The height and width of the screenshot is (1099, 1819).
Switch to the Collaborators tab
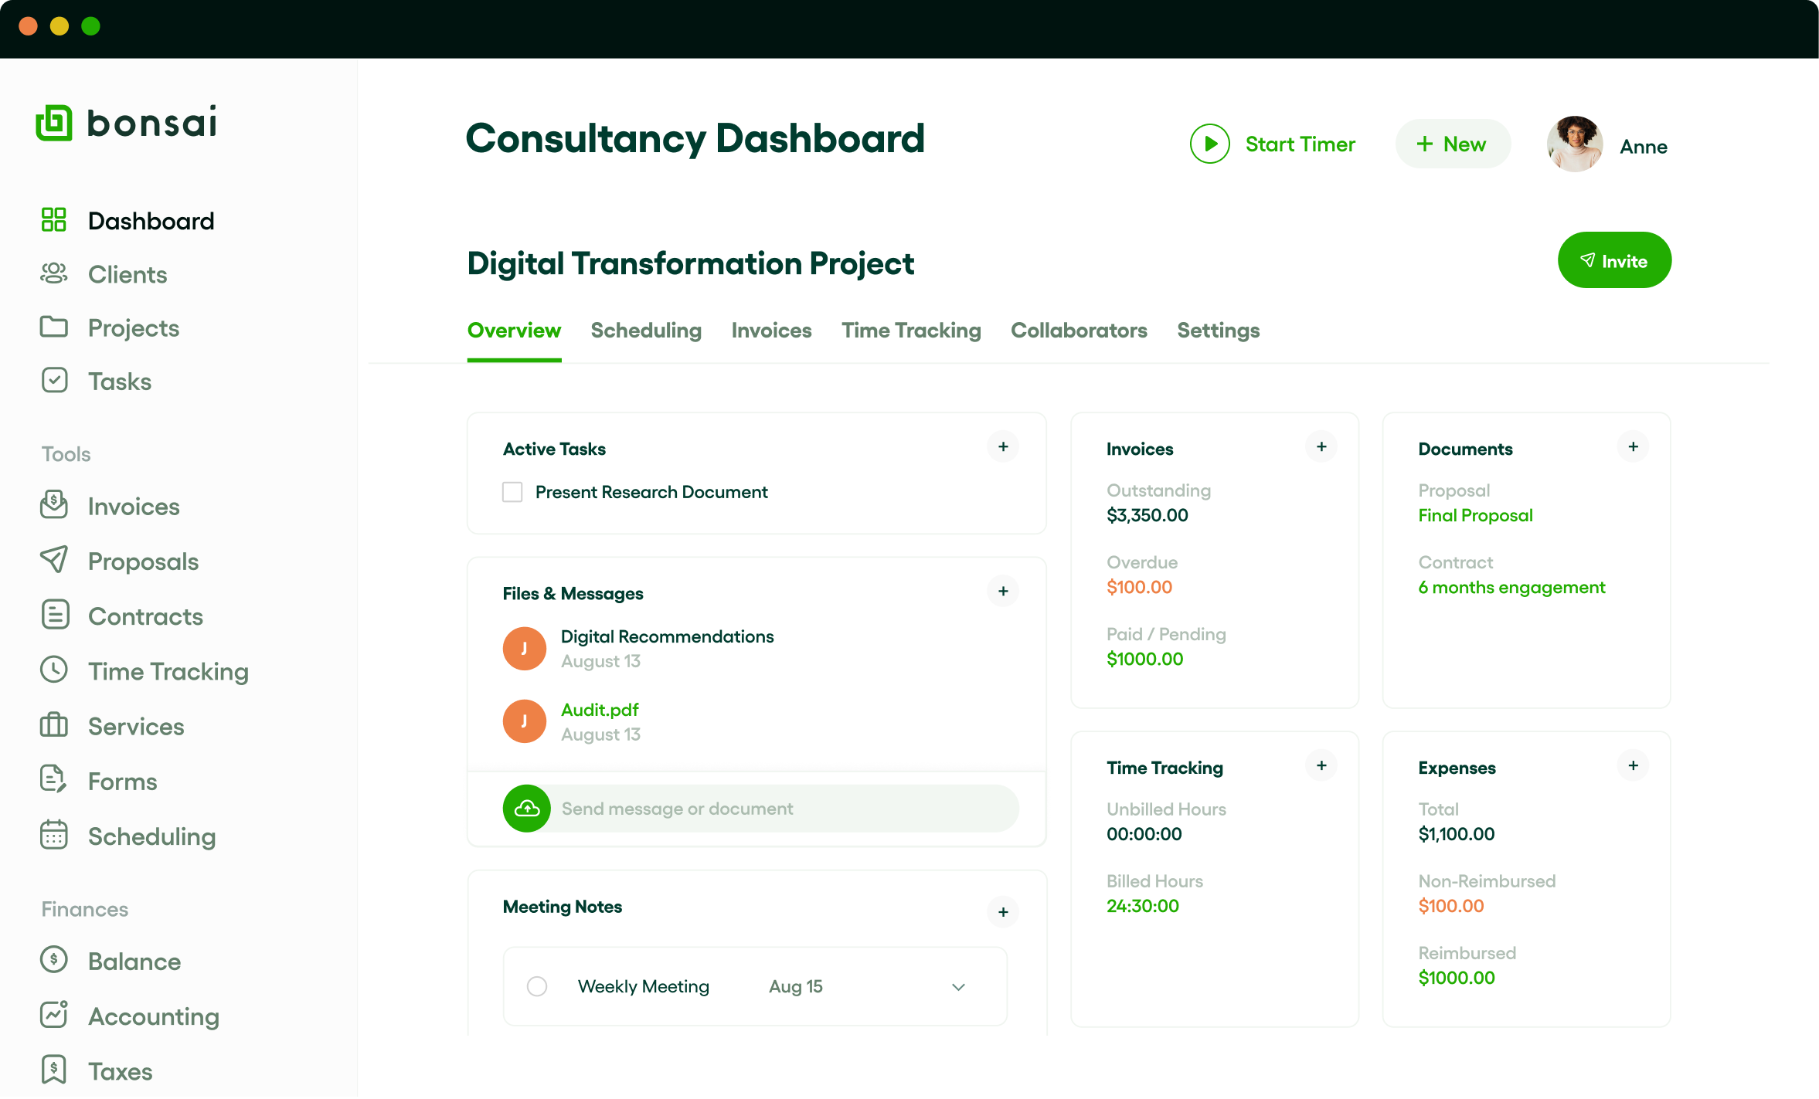pos(1079,331)
